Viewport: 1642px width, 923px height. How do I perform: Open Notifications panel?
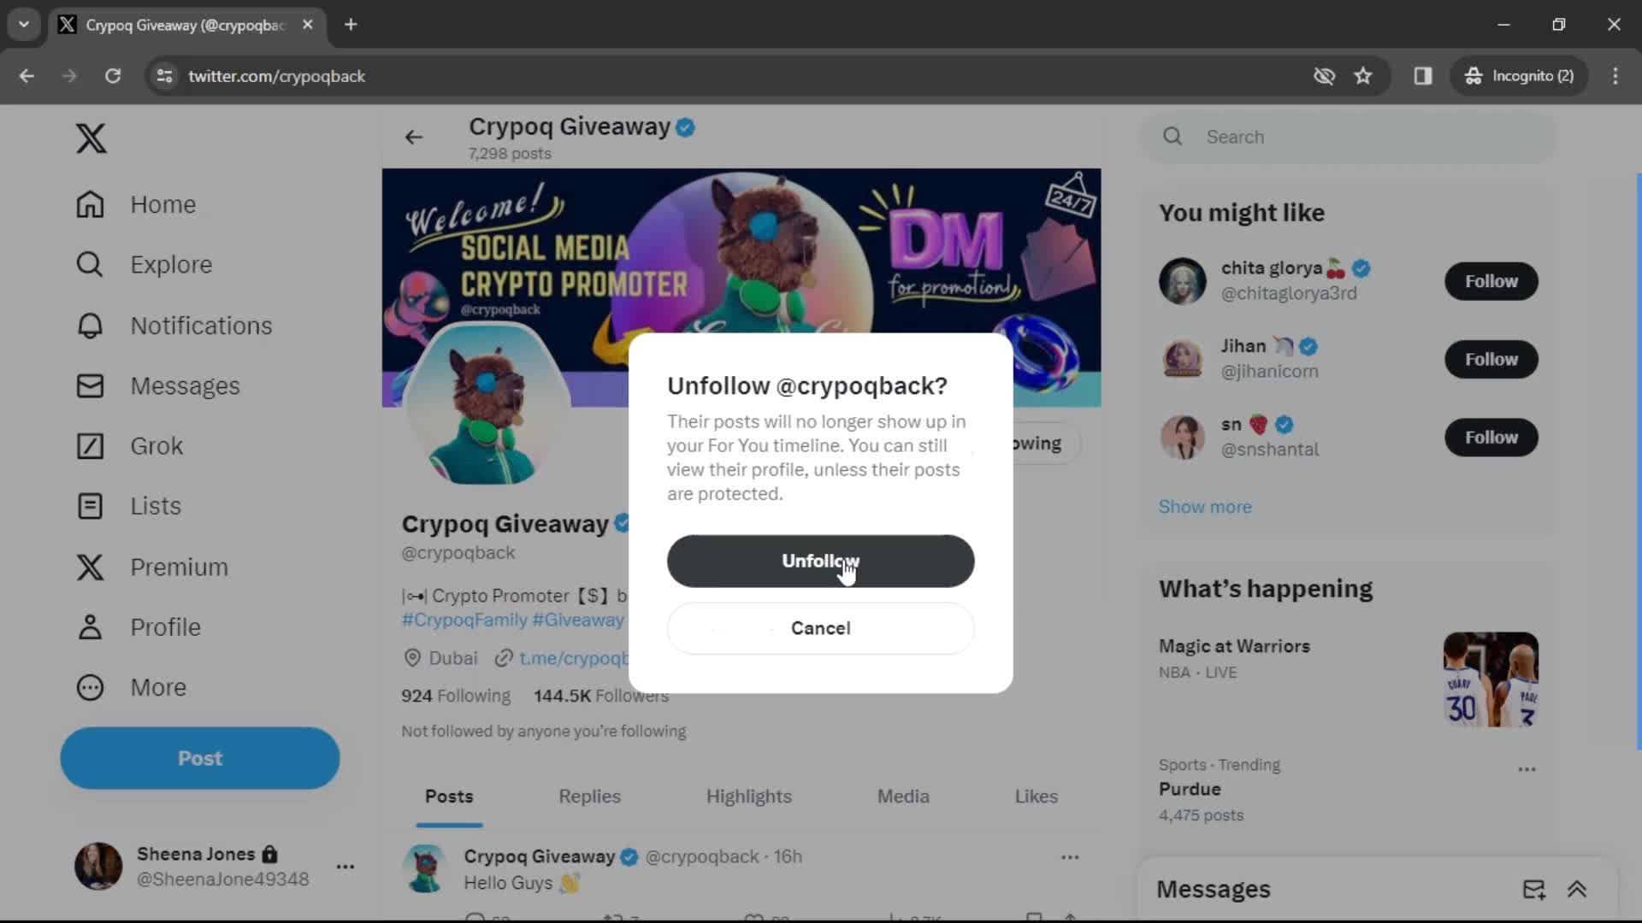click(x=201, y=325)
